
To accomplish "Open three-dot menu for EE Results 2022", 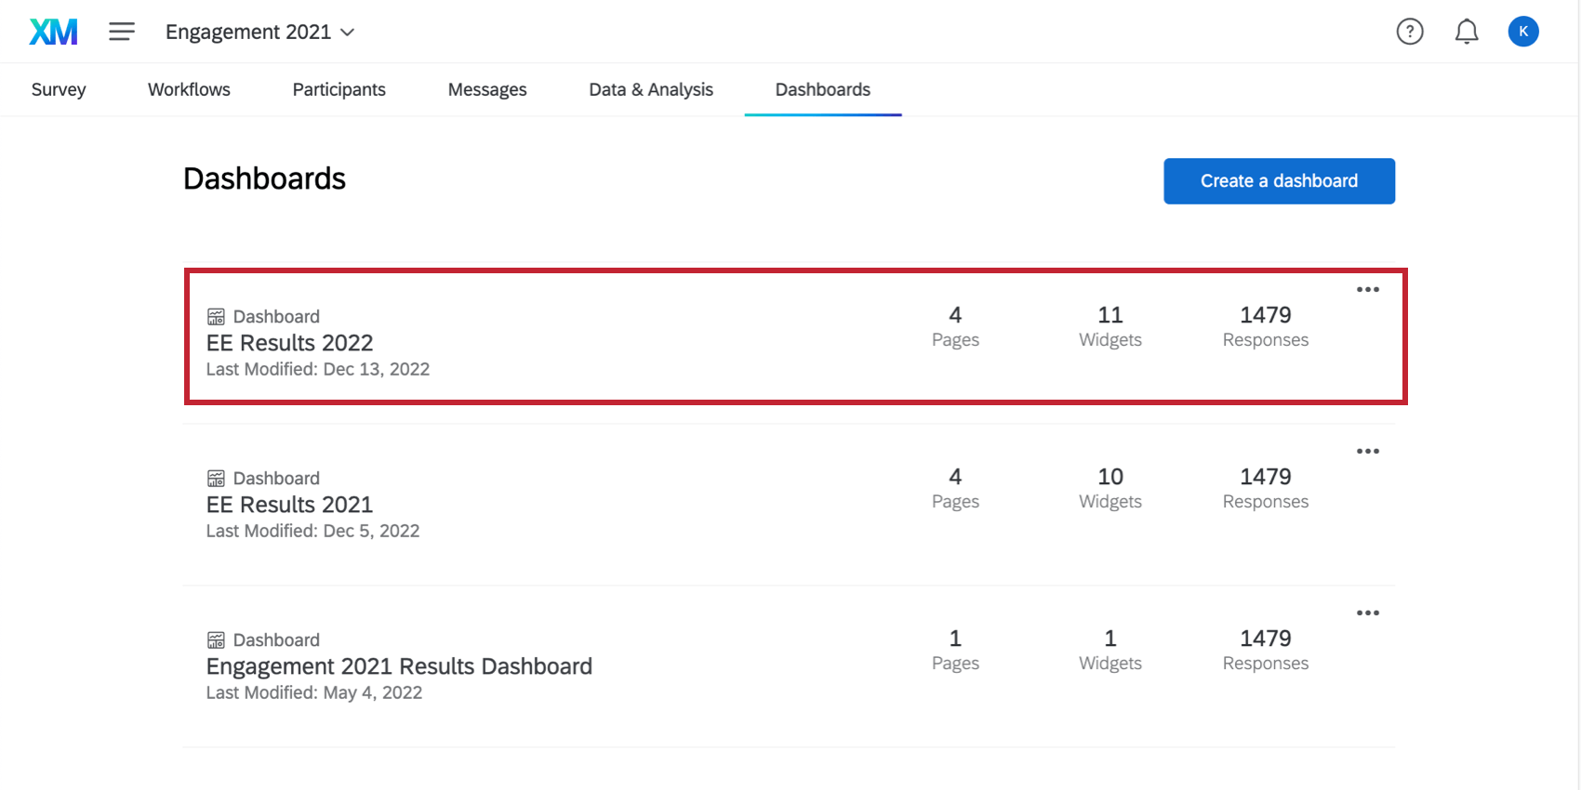I will coord(1367,290).
